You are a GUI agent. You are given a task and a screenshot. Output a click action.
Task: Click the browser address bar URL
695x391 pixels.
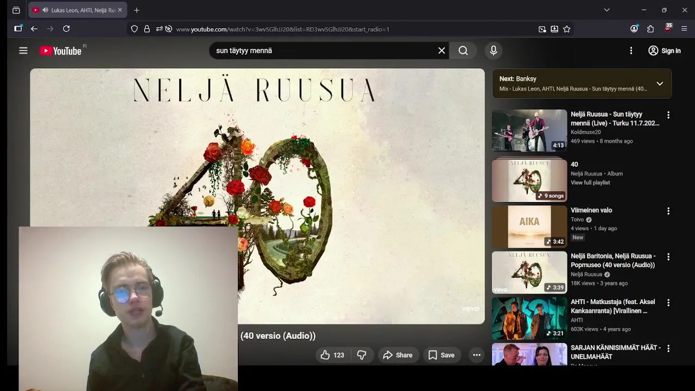282,29
